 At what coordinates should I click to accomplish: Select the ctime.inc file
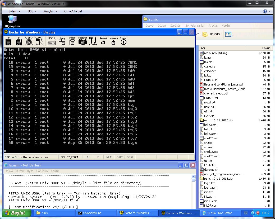(x=208, y=66)
